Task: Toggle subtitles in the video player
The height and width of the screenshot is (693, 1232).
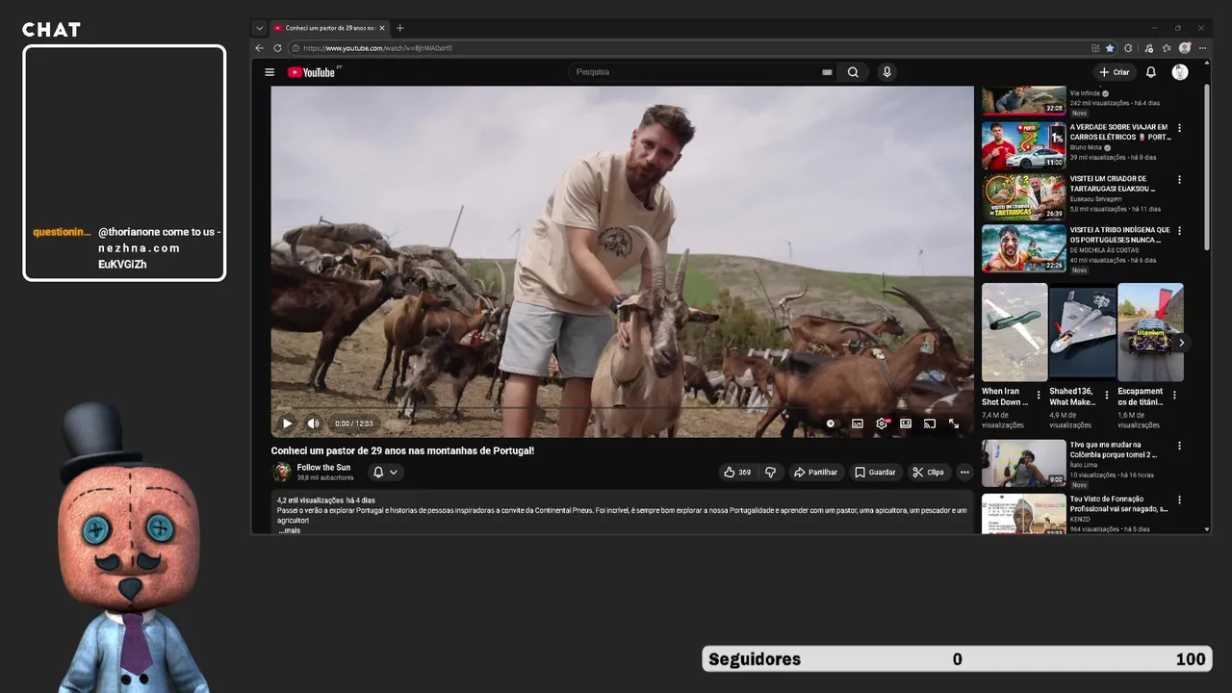Action: (x=857, y=423)
